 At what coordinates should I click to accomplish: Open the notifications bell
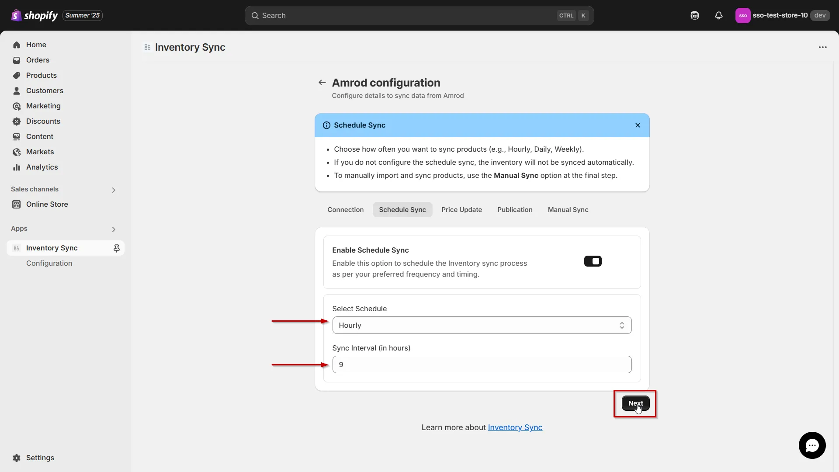pyautogui.click(x=719, y=15)
